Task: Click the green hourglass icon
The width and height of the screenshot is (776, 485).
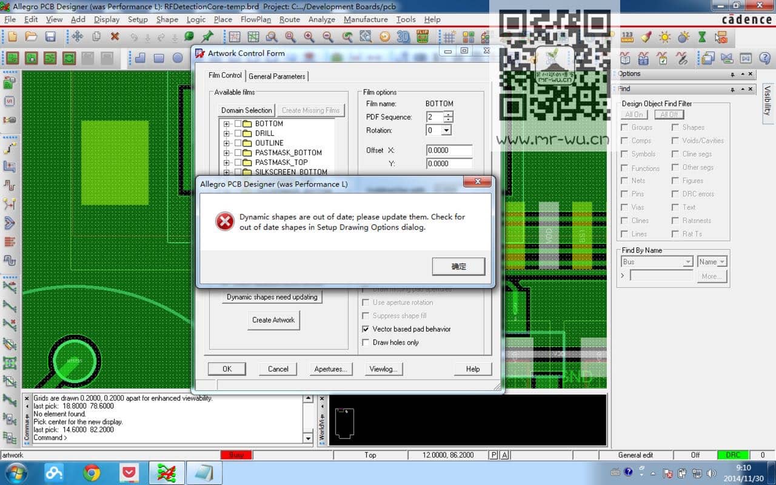Action: pyautogui.click(x=702, y=37)
